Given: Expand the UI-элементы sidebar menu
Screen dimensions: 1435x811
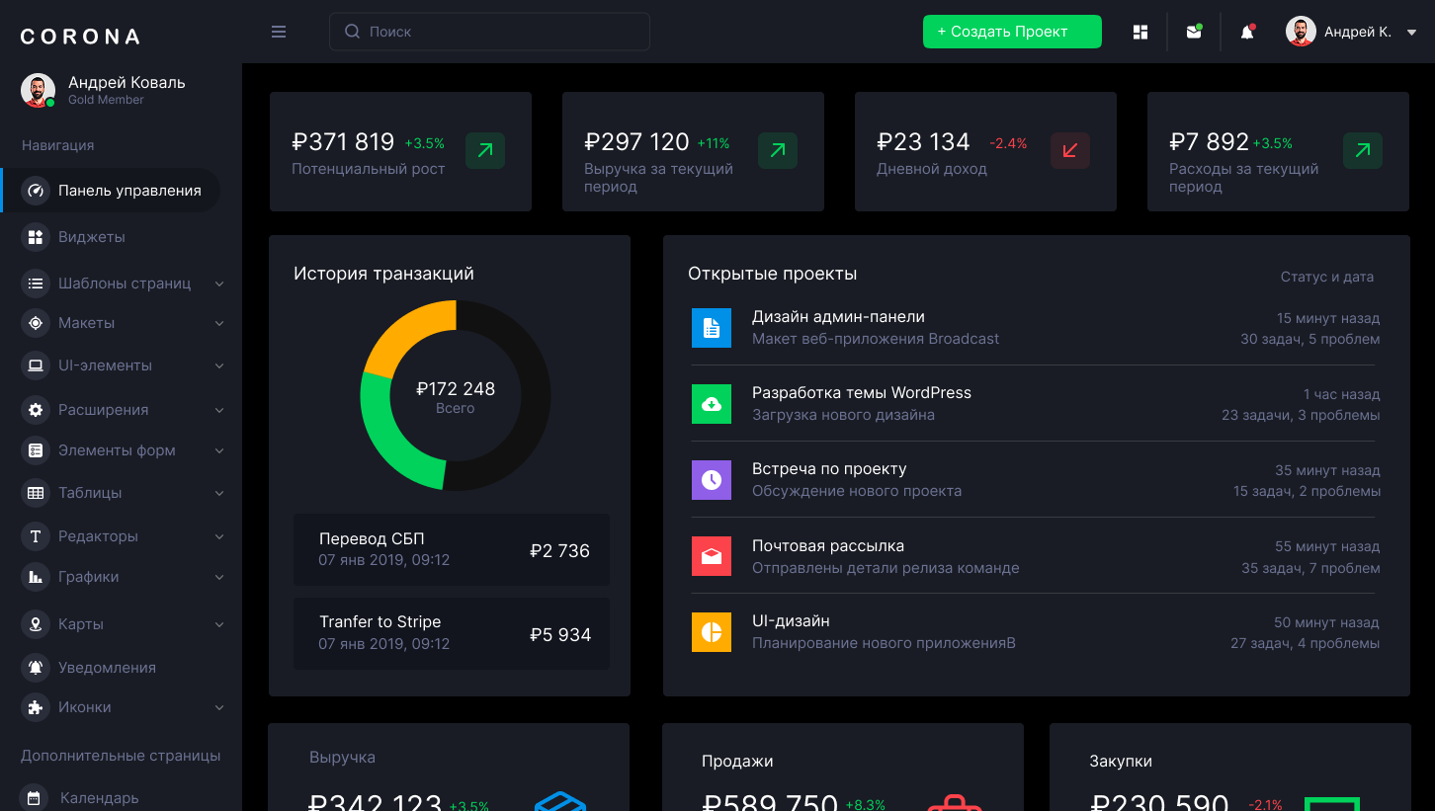Looking at the screenshot, I should coord(125,365).
